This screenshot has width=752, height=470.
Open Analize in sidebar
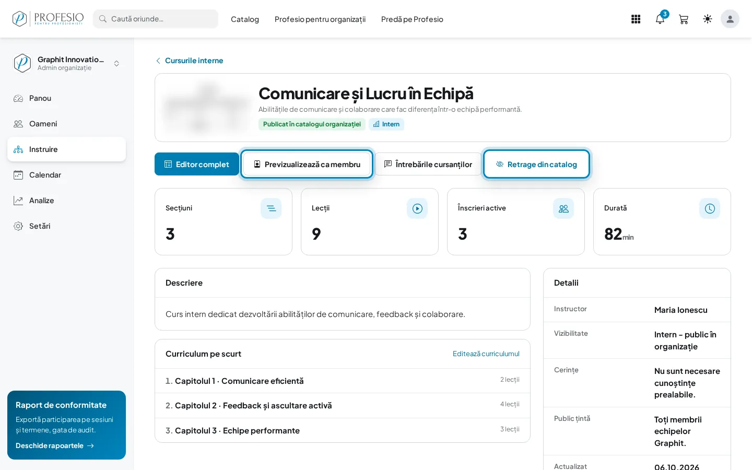click(x=66, y=201)
